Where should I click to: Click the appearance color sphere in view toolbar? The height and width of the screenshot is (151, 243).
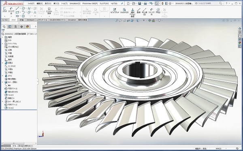point(149,20)
